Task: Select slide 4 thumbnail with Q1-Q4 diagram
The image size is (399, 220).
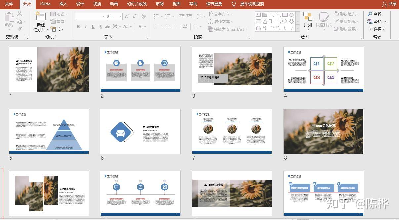Action: [x=324, y=69]
